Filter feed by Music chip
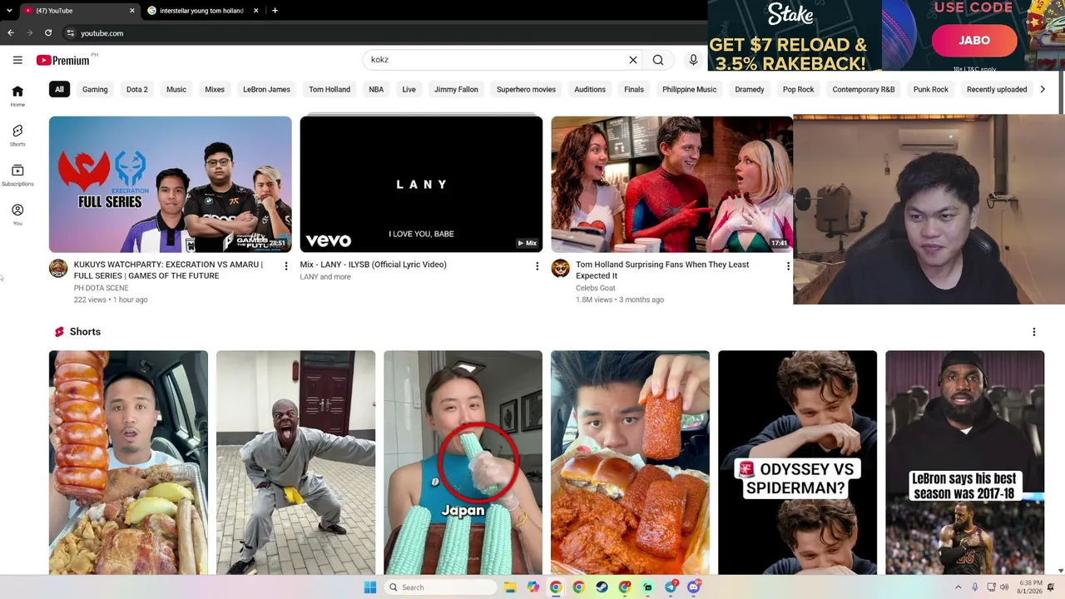Viewport: 1065px width, 599px height. [176, 89]
